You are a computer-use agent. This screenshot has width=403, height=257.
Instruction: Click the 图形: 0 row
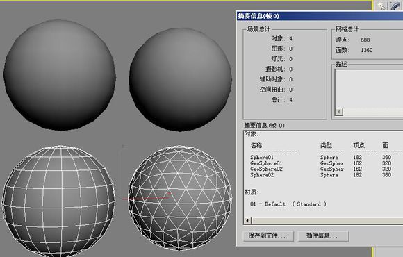click(x=282, y=49)
